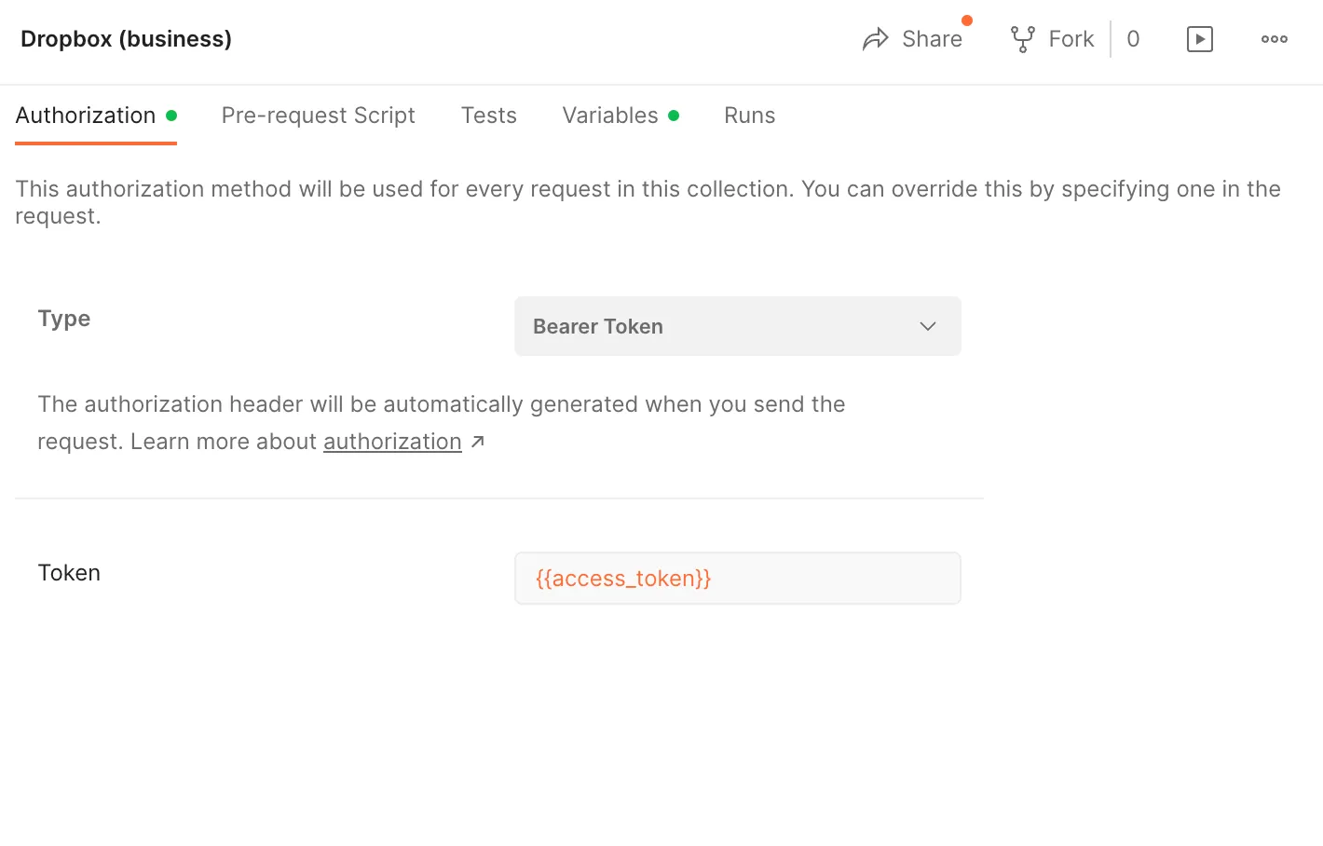
Task: Click the Type label
Action: (64, 319)
